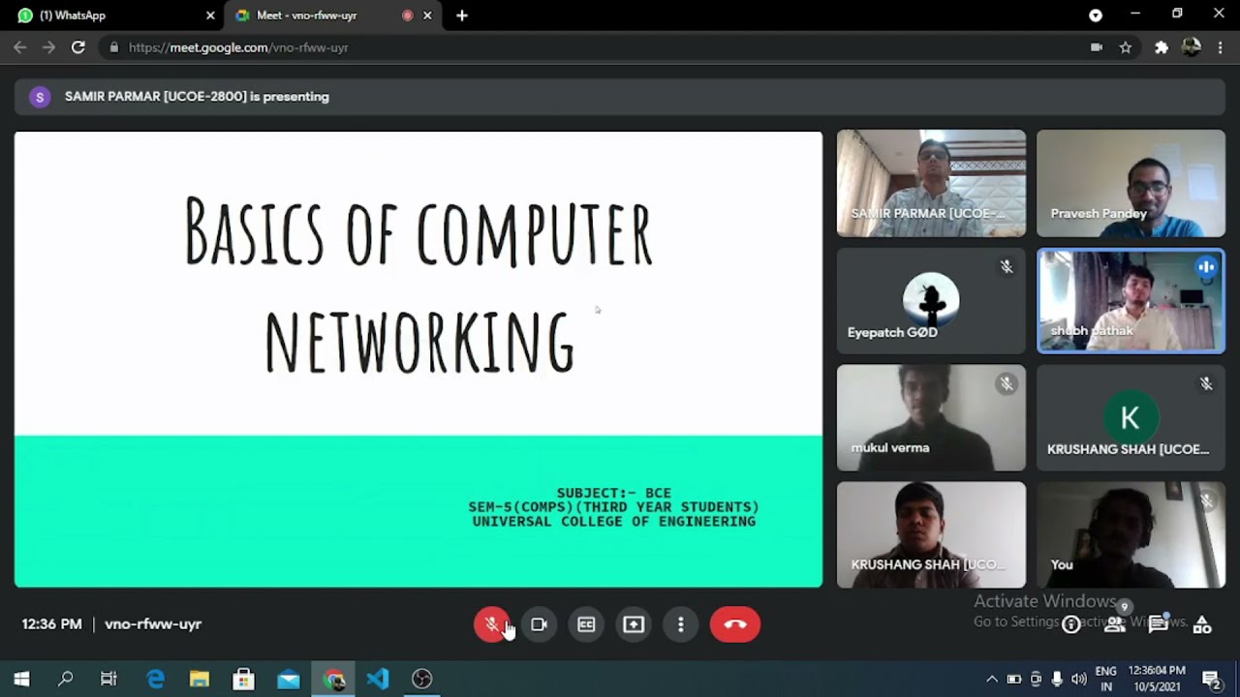Open OBS Studio from the taskbar

coord(421,680)
